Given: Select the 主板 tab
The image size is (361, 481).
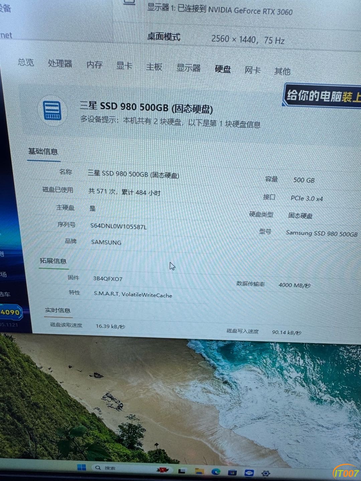Looking at the screenshot, I should coord(154,67).
